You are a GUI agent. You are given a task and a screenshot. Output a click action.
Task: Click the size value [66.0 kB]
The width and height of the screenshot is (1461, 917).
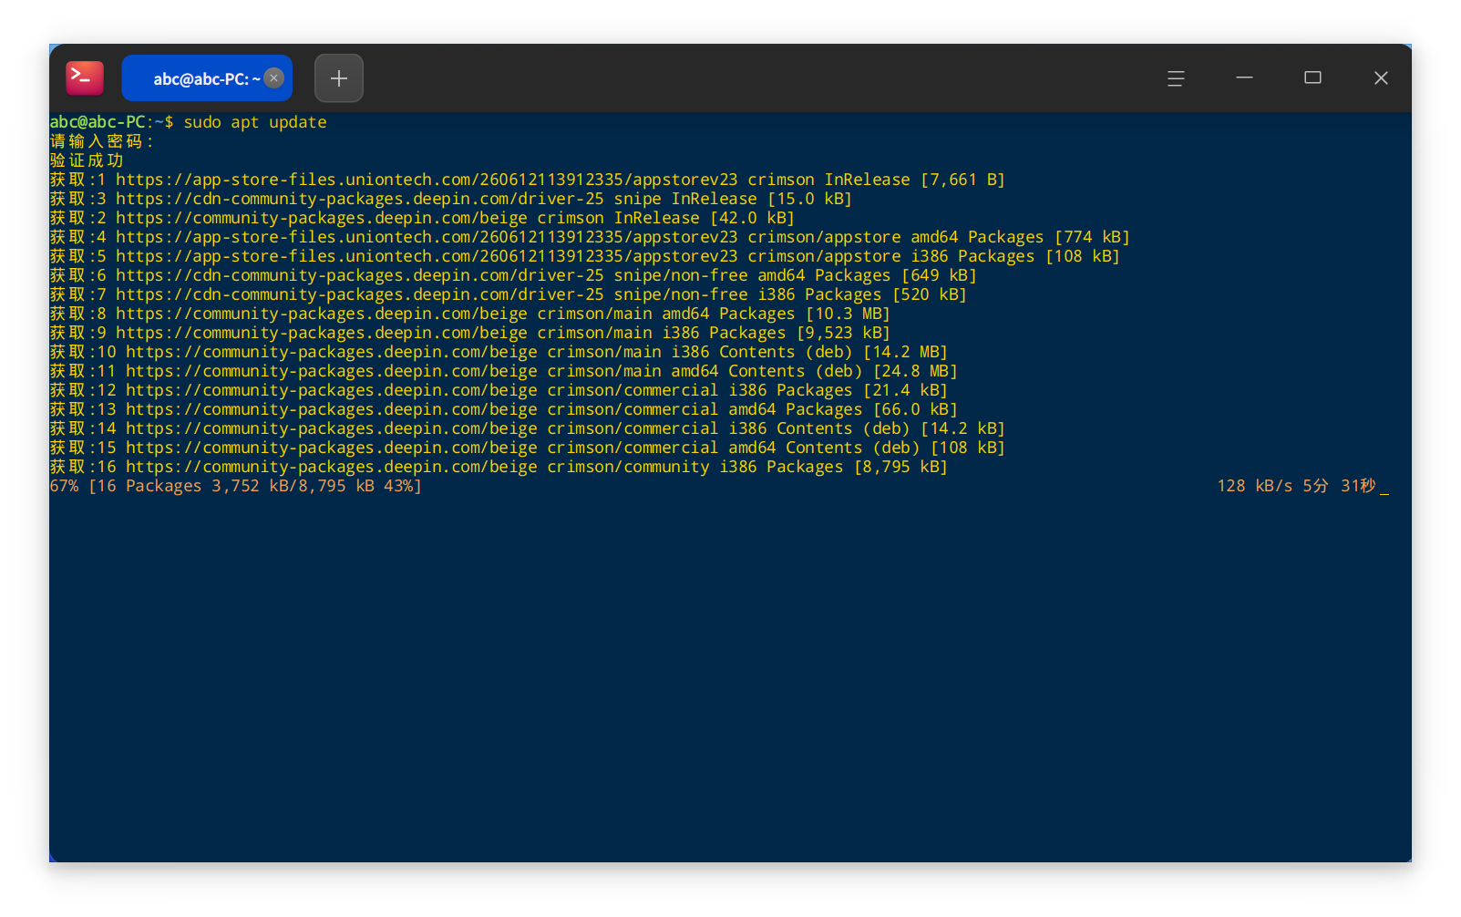click(915, 409)
